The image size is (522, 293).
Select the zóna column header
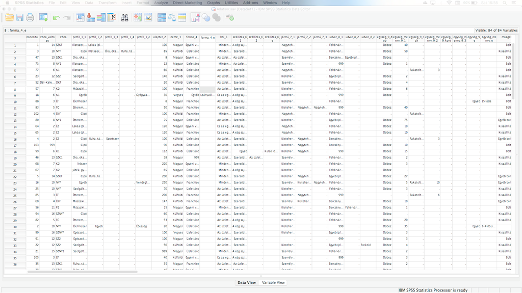[63, 39]
